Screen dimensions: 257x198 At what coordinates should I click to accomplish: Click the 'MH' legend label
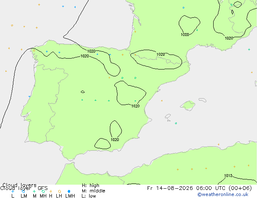[x=43, y=196]
